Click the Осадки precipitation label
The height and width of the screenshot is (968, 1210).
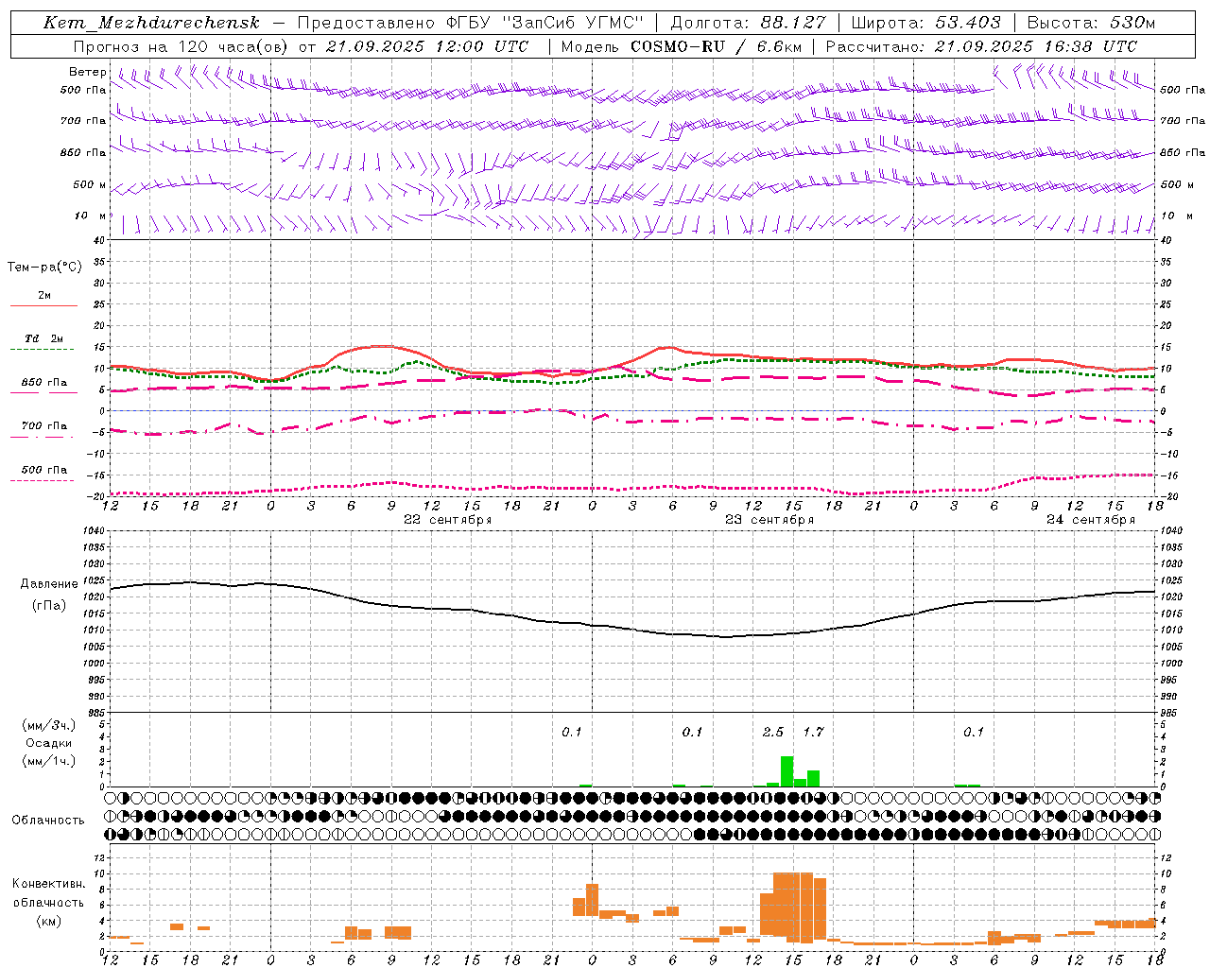point(48,743)
